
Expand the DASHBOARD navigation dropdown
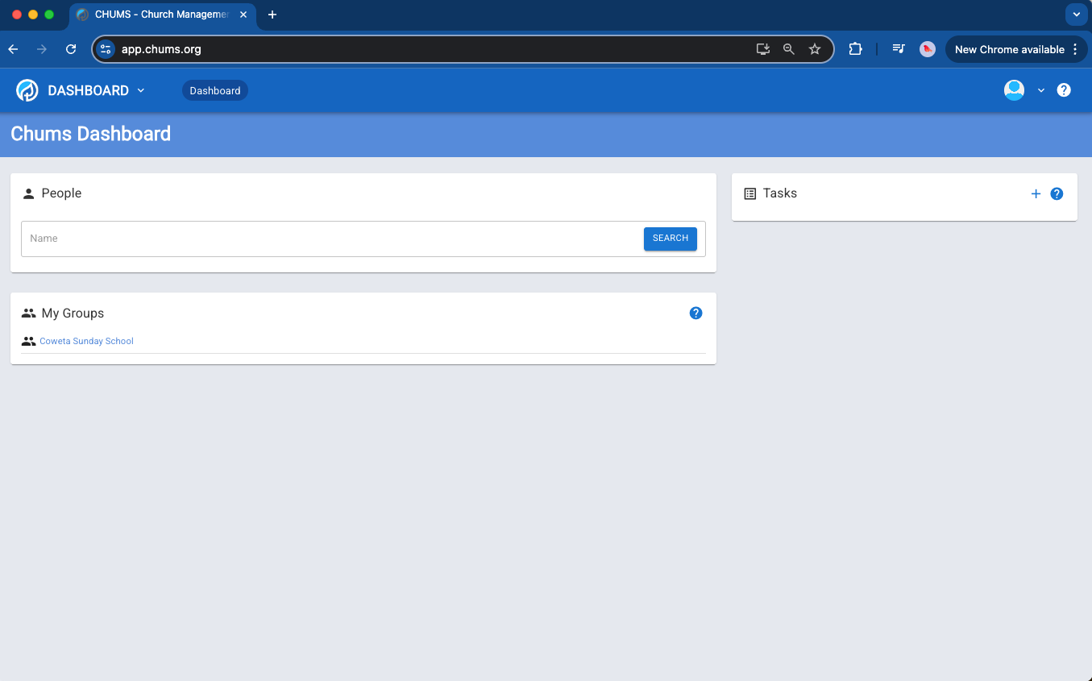pyautogui.click(x=141, y=90)
